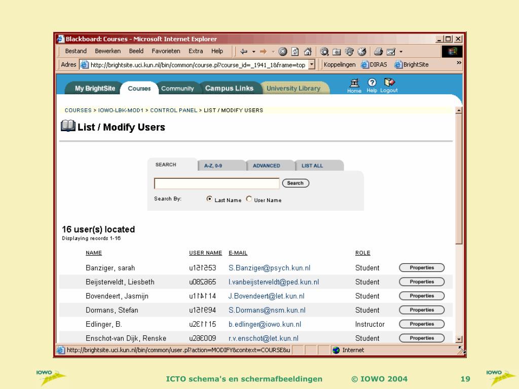Open Properties for Enschot-van Dijk, Renske
This screenshot has height=389, width=519.
tap(422, 338)
